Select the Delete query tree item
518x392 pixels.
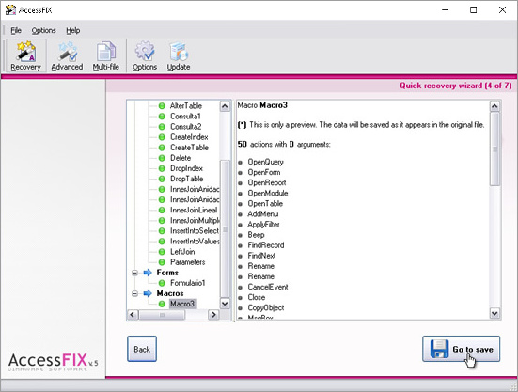tap(181, 158)
